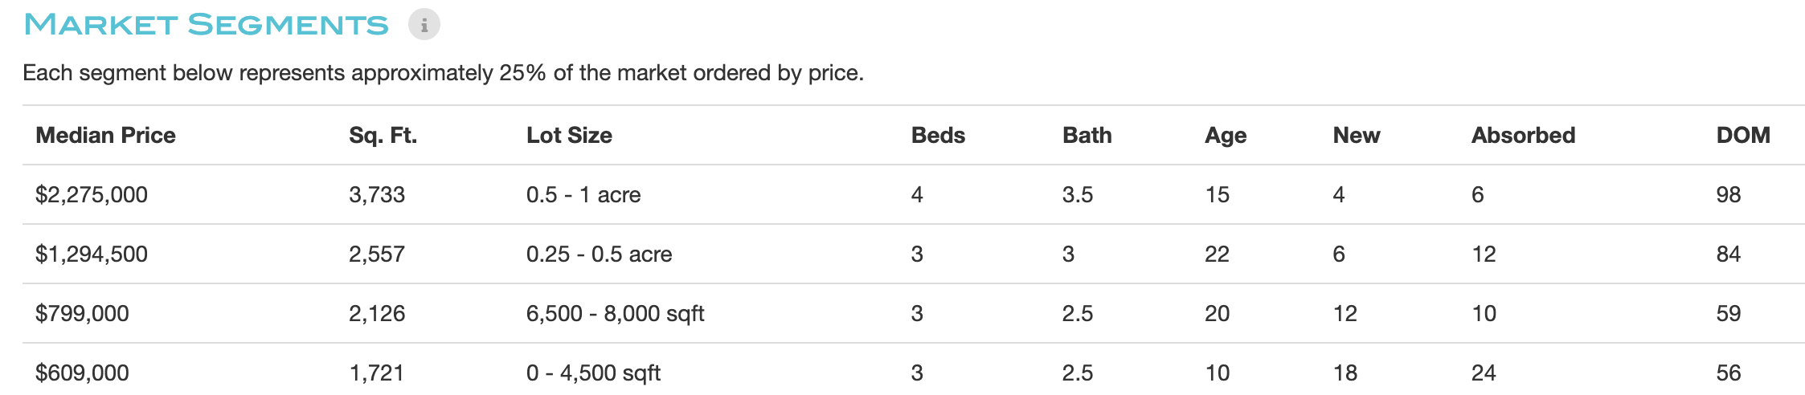
Task: Click the Bath column header
Action: click(x=1087, y=135)
